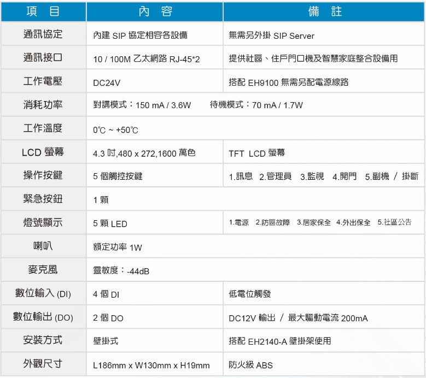Screen dimensions: 426x378
Task: Select the 燈號顯示 row label
Action: click(x=43, y=222)
